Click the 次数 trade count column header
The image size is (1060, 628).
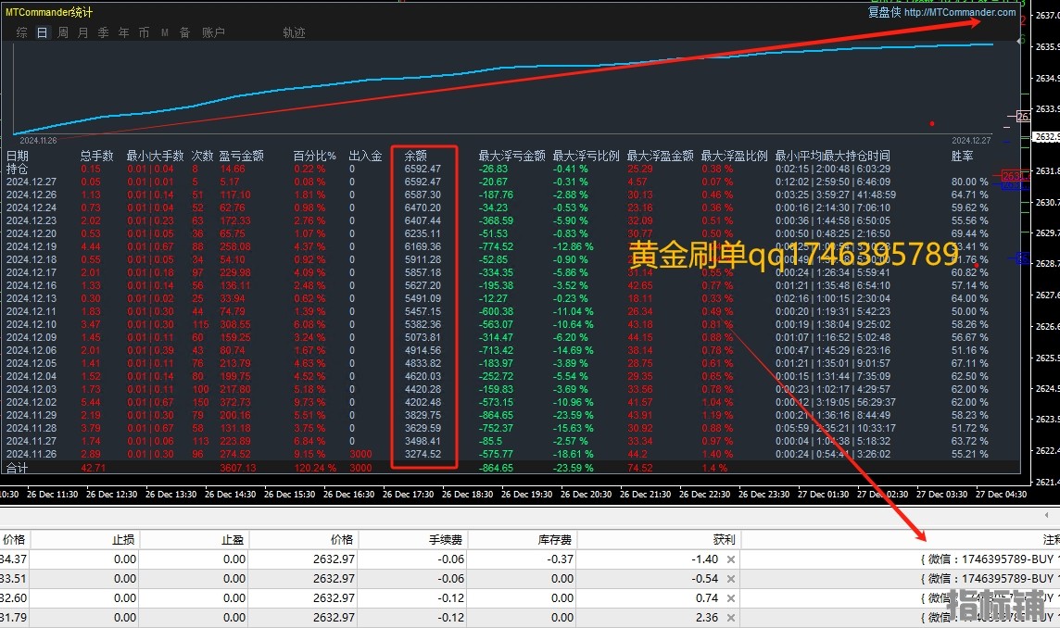coord(202,157)
